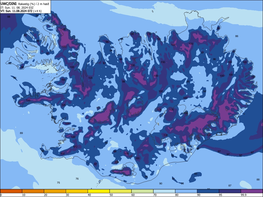Click the '91' humidity value on the map
The height and width of the screenshot is (197, 263).
coord(173,179)
